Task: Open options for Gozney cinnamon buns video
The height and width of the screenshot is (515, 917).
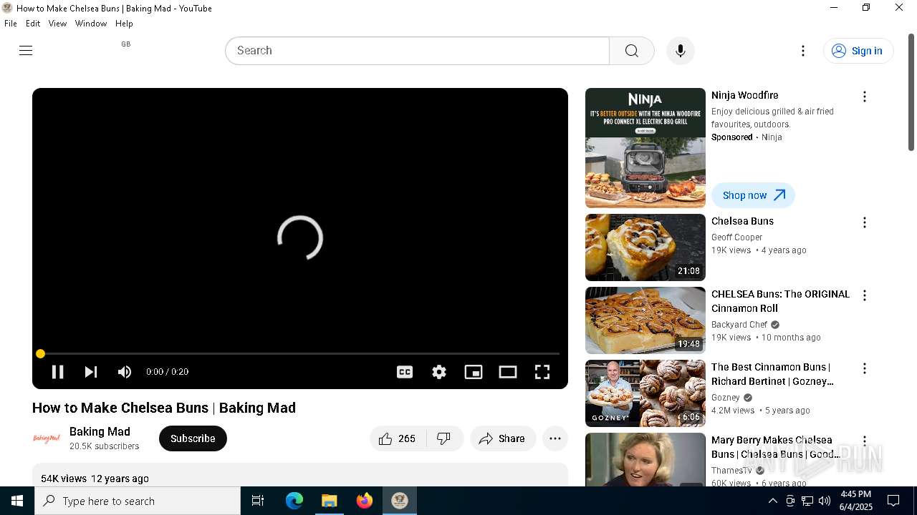Action: click(x=865, y=368)
